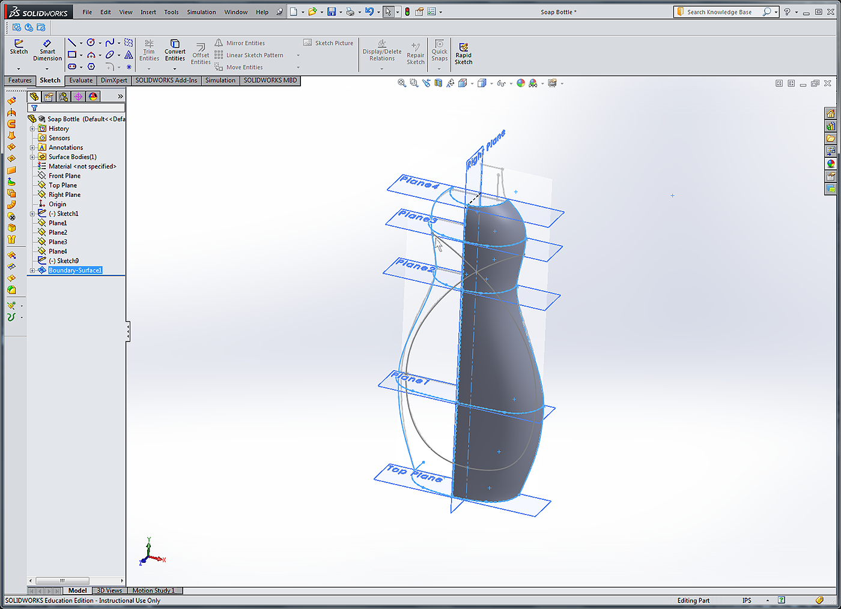Select Plane3 in the feature tree
The height and width of the screenshot is (609, 841).
click(x=58, y=242)
